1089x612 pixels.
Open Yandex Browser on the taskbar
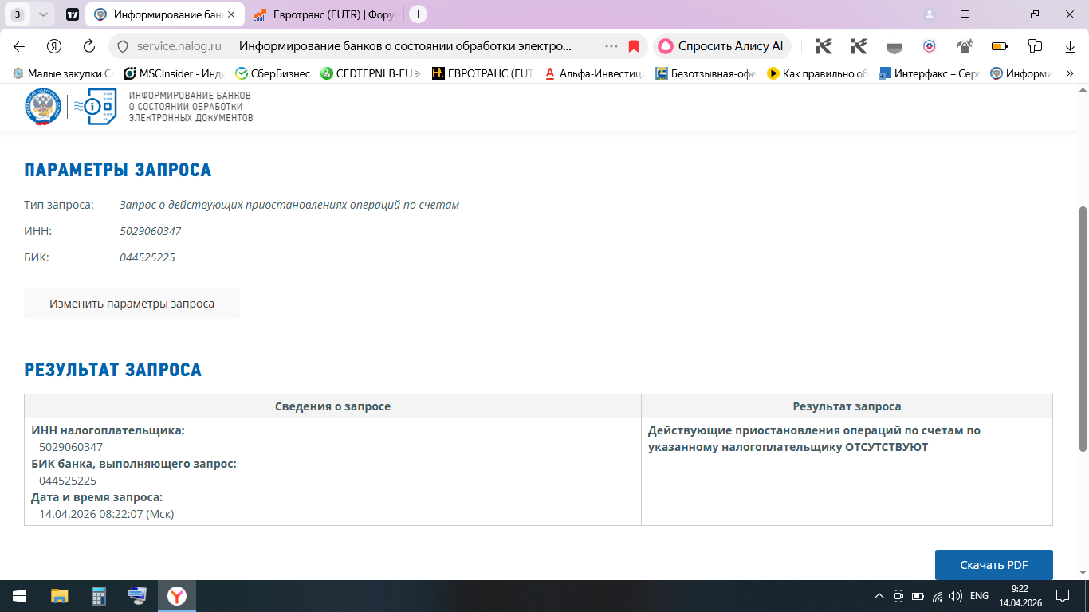(177, 596)
